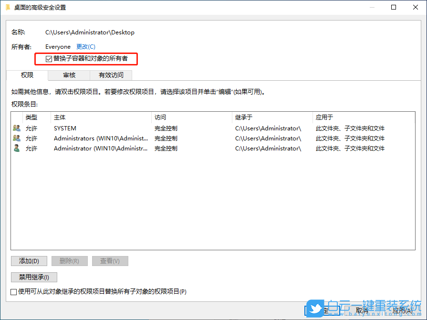Screen dimensions: 427x320
Task: Click the 类型 column header
Action: click(x=32, y=117)
